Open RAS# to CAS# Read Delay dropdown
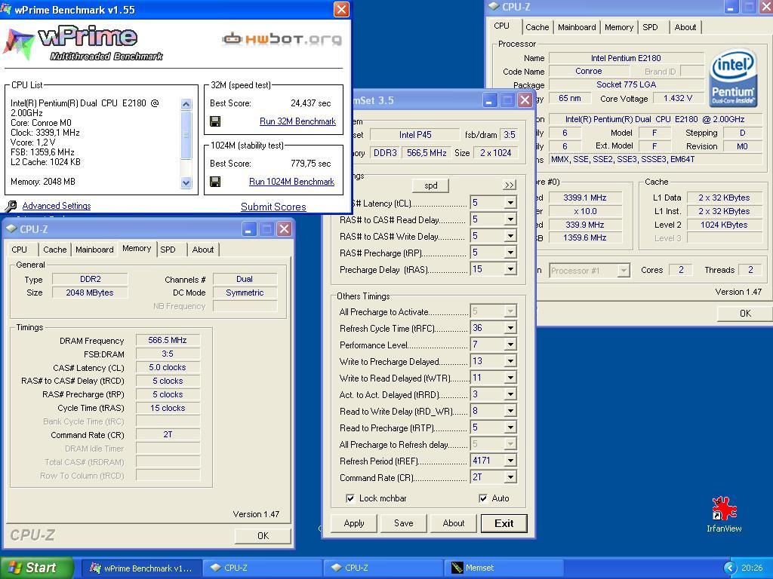Viewport: 773px width, 579px height. (x=510, y=219)
